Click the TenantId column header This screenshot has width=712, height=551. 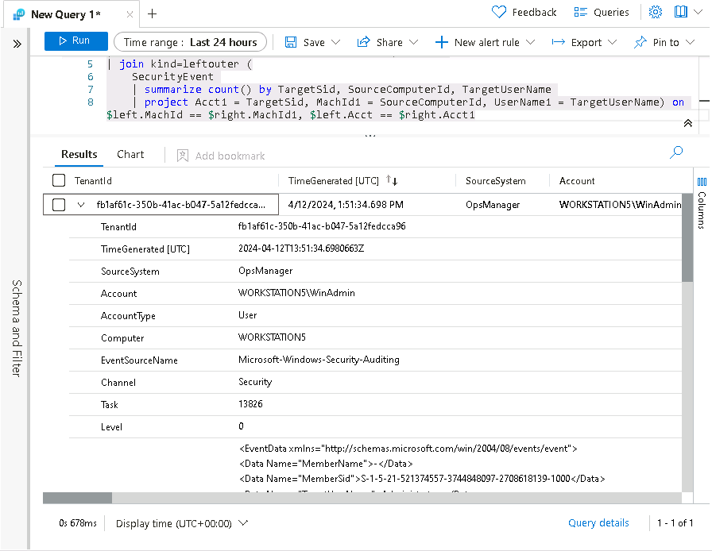point(93,181)
